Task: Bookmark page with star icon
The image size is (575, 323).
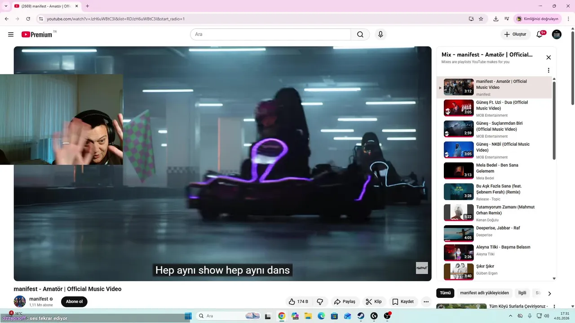Action: click(x=481, y=19)
